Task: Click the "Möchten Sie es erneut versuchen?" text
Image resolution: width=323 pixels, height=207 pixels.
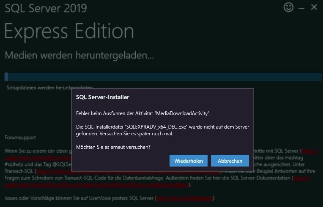Action: 113,147
